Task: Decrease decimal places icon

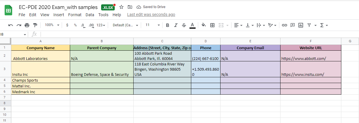Action: [83, 25]
